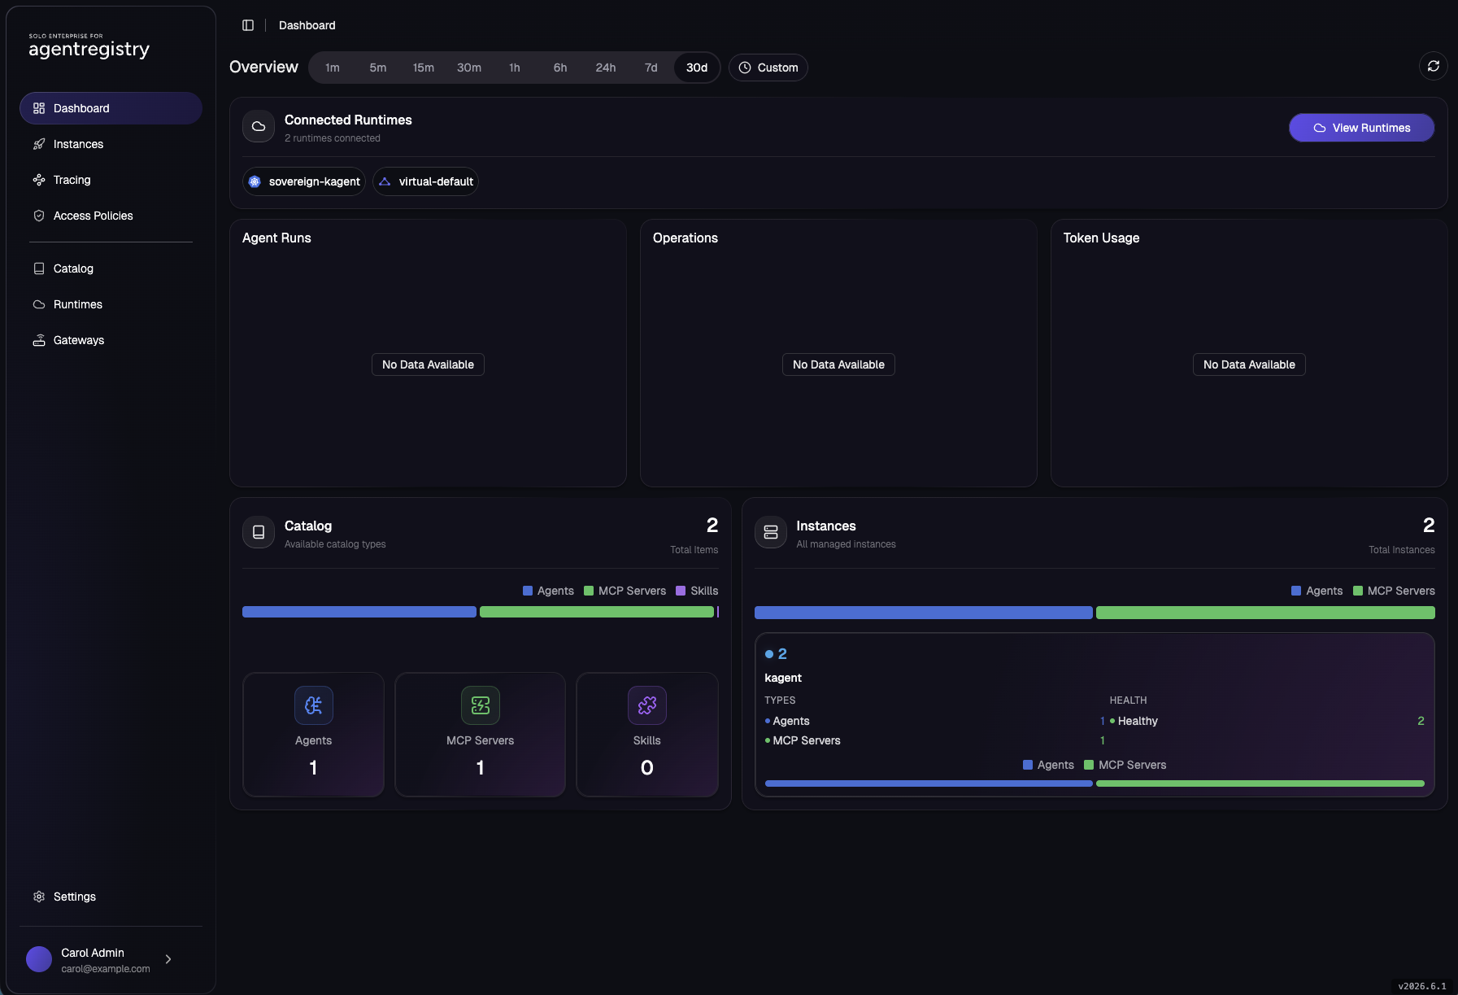Open the Agents catalog card
Viewport: 1458px width, 995px height.
point(313,735)
